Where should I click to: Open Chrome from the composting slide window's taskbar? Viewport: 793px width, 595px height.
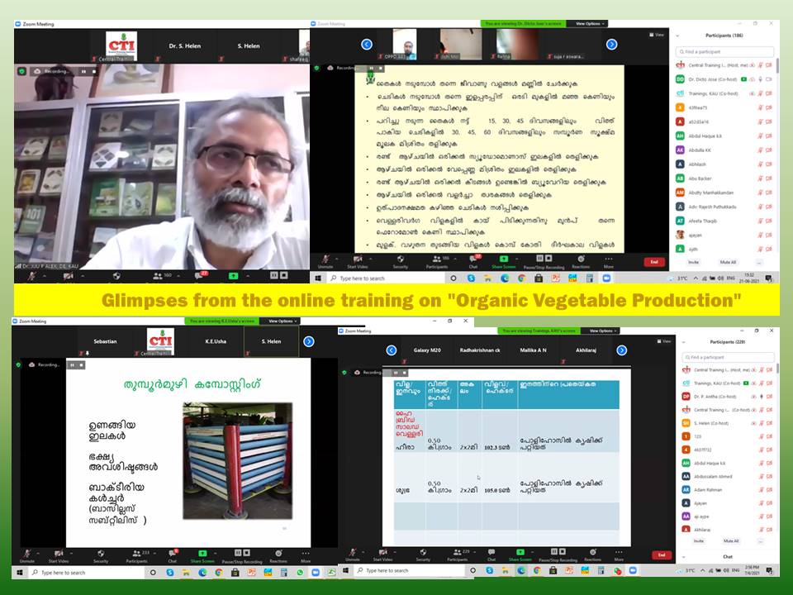[218, 572]
